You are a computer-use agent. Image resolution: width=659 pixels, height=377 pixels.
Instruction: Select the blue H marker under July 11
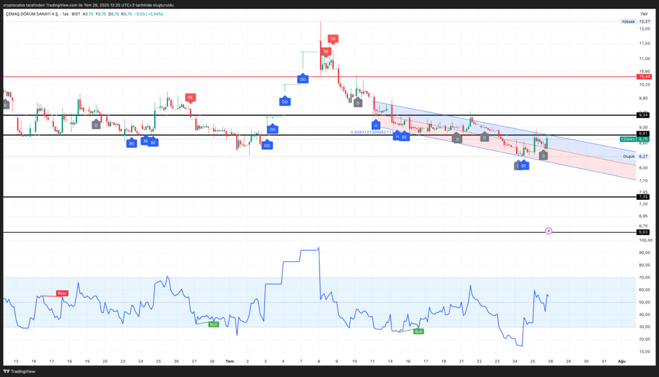[x=376, y=125]
